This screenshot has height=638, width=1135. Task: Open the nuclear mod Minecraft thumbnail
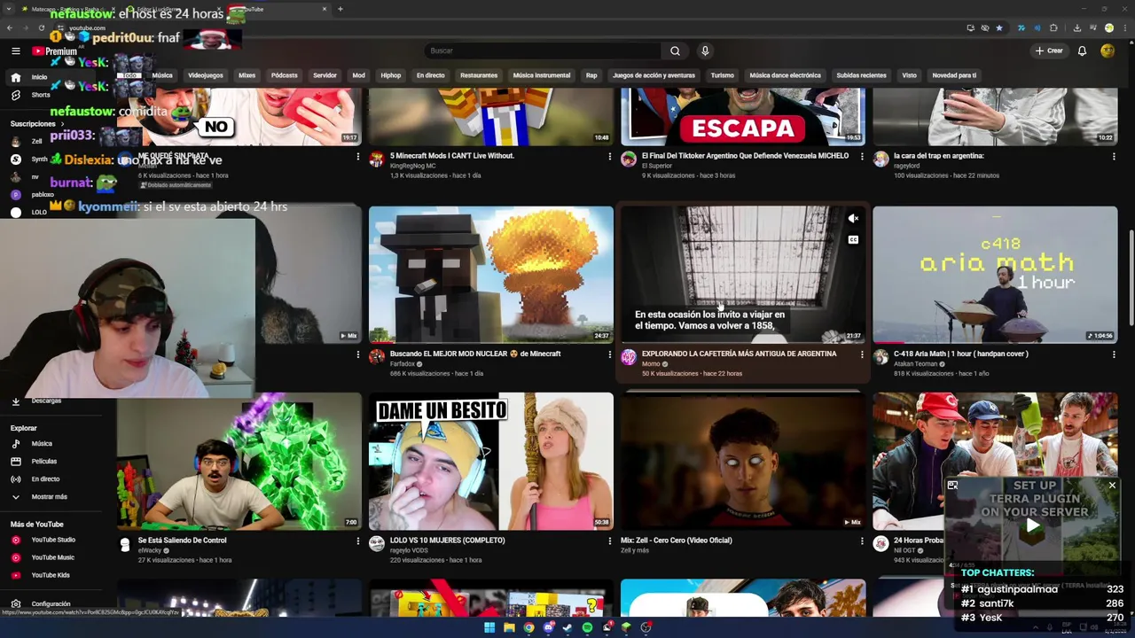point(491,275)
